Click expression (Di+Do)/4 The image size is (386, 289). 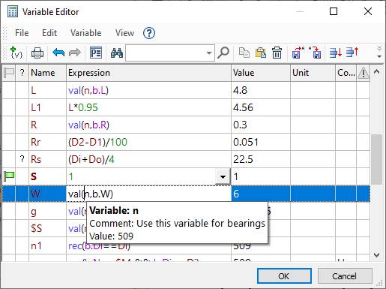tap(91, 159)
